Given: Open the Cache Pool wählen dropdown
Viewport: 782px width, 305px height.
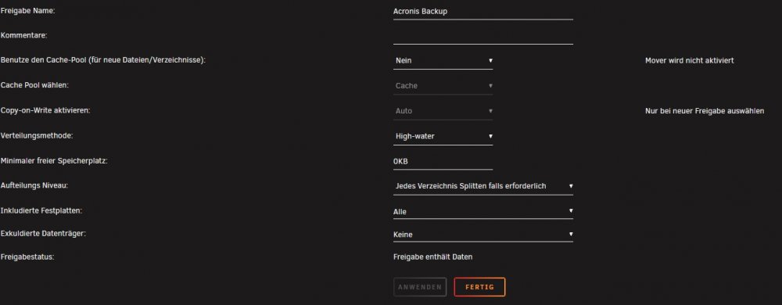Looking at the screenshot, I should (x=443, y=86).
